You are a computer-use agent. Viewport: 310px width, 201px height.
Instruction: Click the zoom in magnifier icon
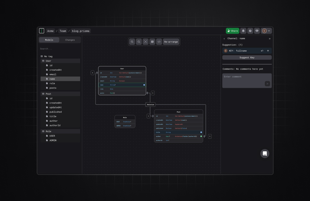click(132, 42)
